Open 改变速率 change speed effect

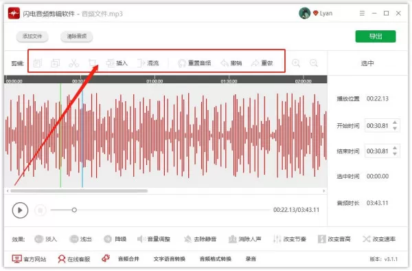coord(379,239)
